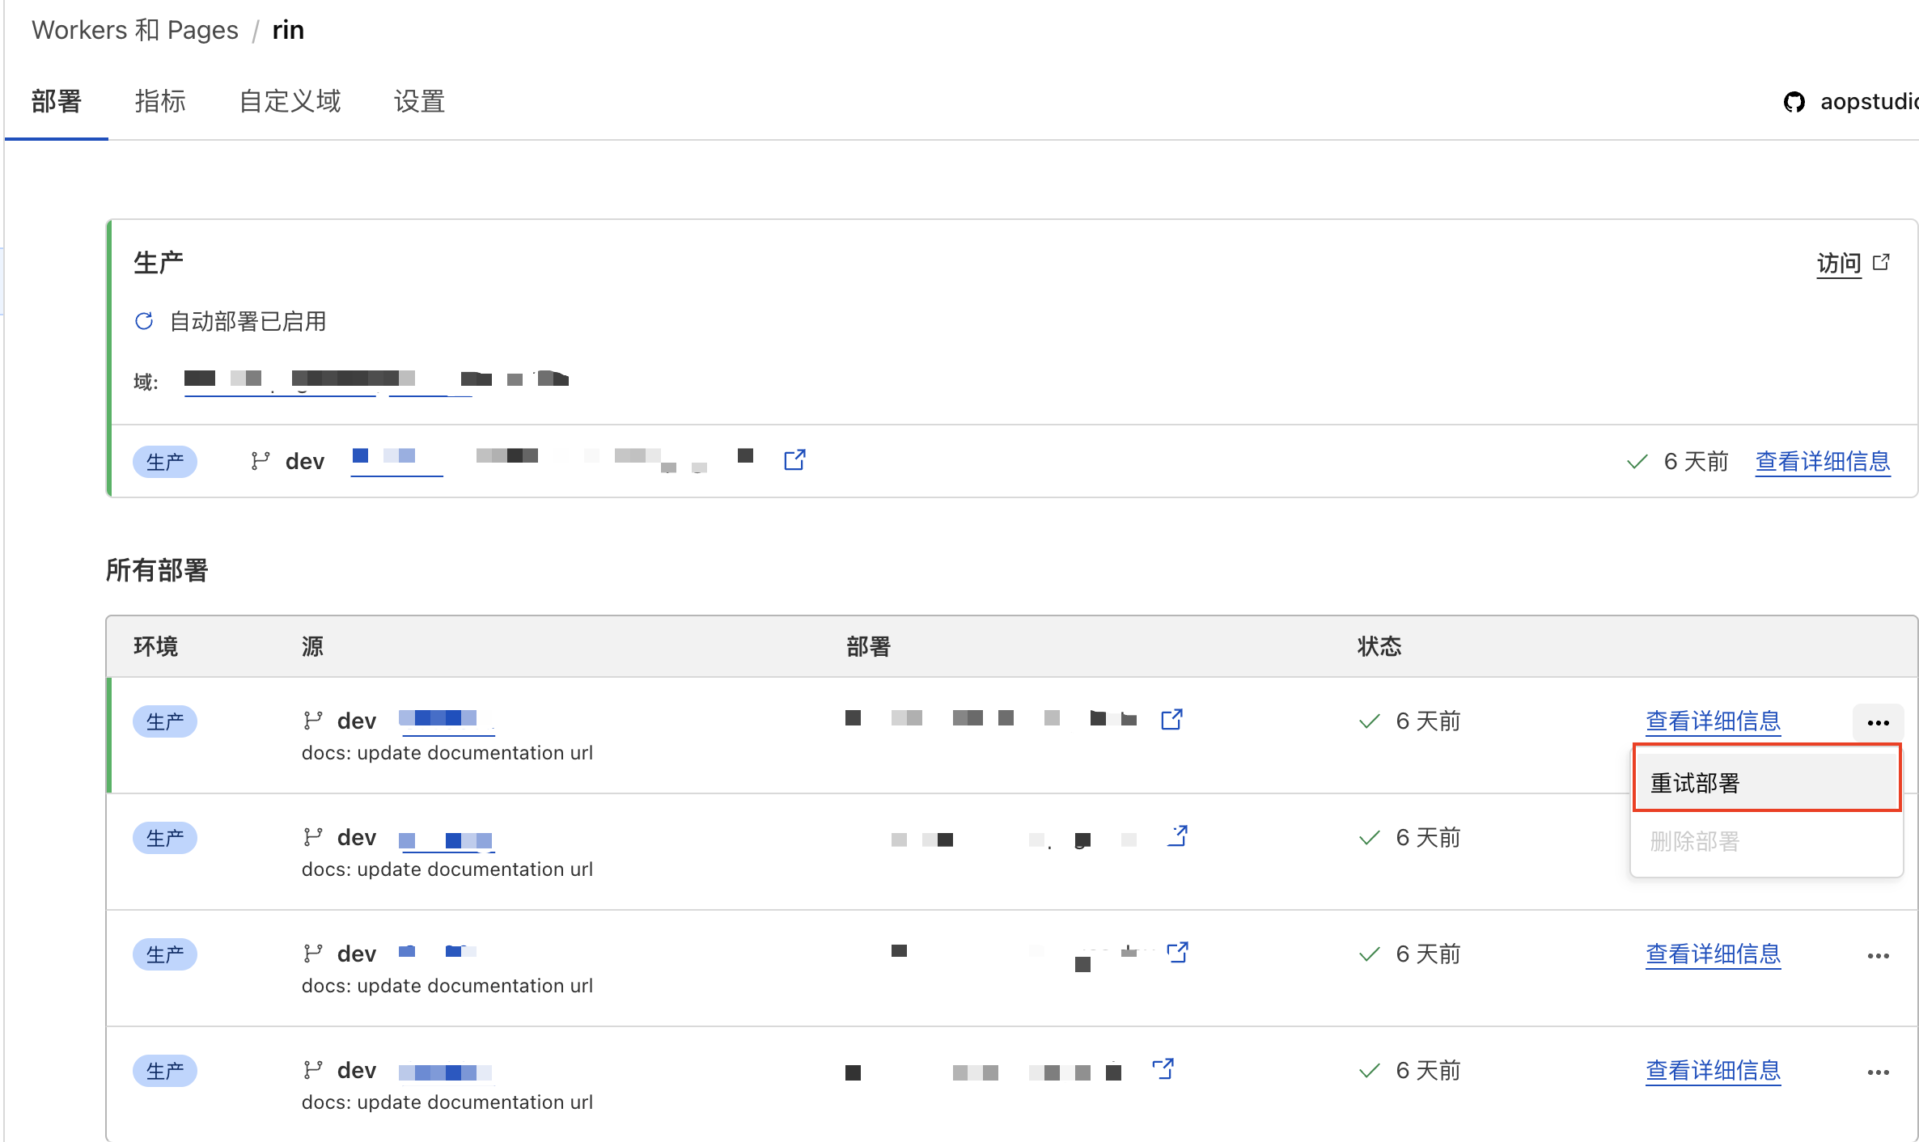The width and height of the screenshot is (1919, 1142).
Task: Open external link icon in production summary row
Action: (794, 460)
